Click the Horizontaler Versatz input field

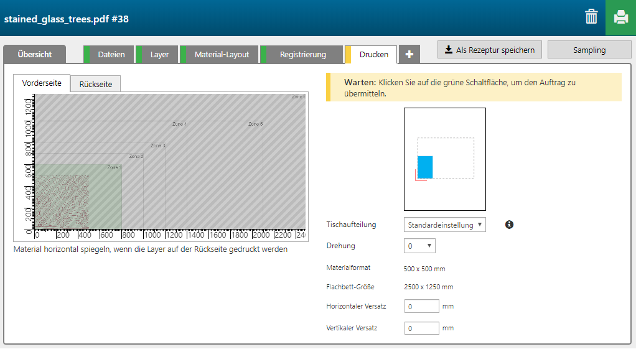pos(421,307)
